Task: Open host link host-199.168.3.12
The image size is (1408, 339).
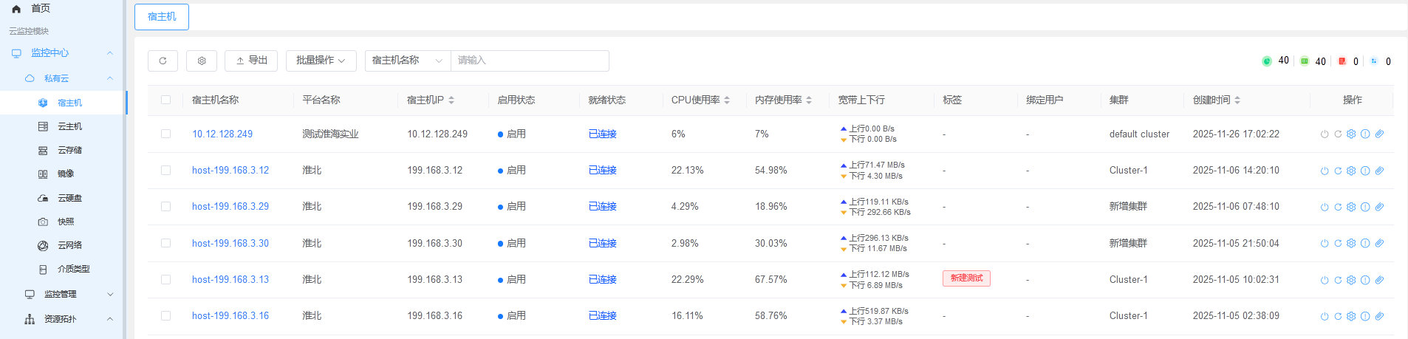Action: pyautogui.click(x=230, y=170)
